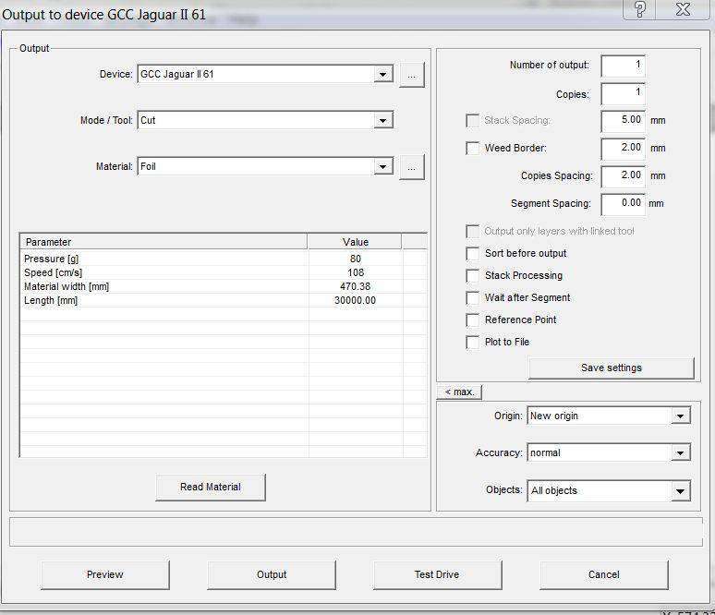The width and height of the screenshot is (715, 615).
Task: Click the pressure value 80
Action: [x=356, y=259]
